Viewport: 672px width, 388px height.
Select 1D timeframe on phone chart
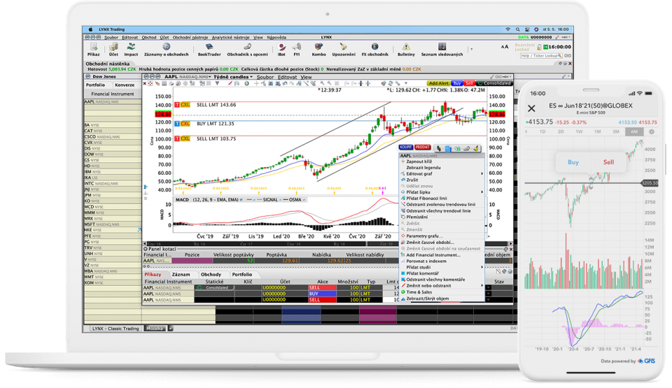point(542,132)
